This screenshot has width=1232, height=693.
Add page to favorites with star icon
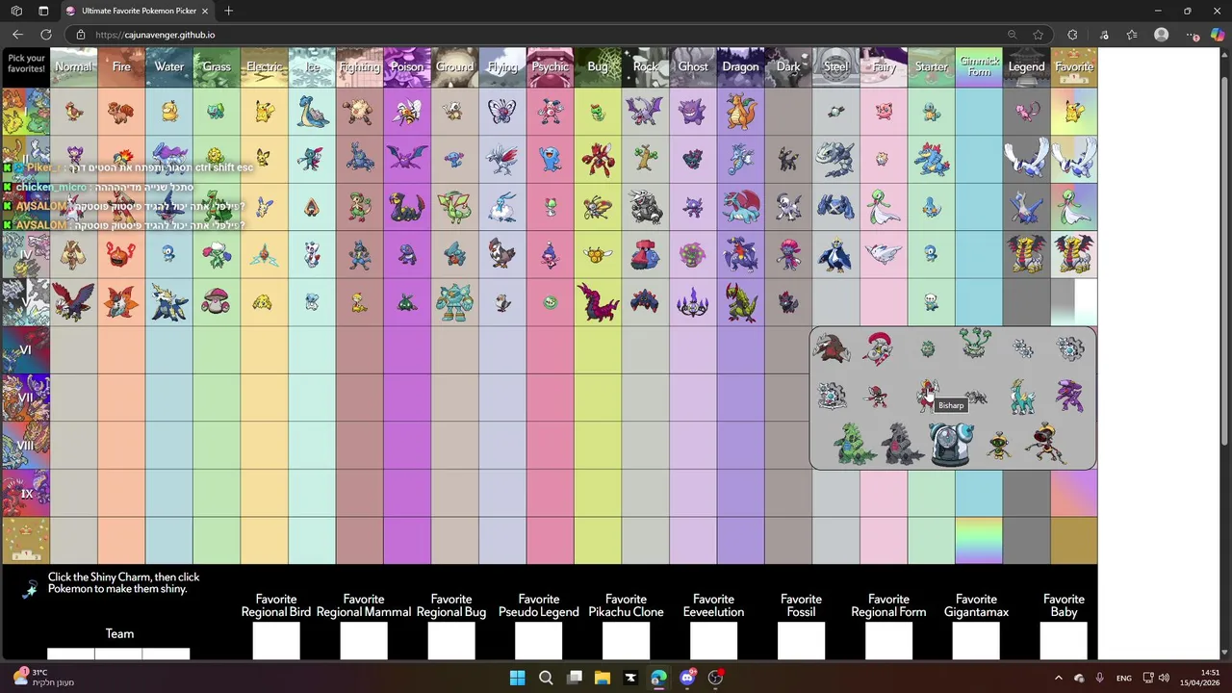(x=1039, y=35)
